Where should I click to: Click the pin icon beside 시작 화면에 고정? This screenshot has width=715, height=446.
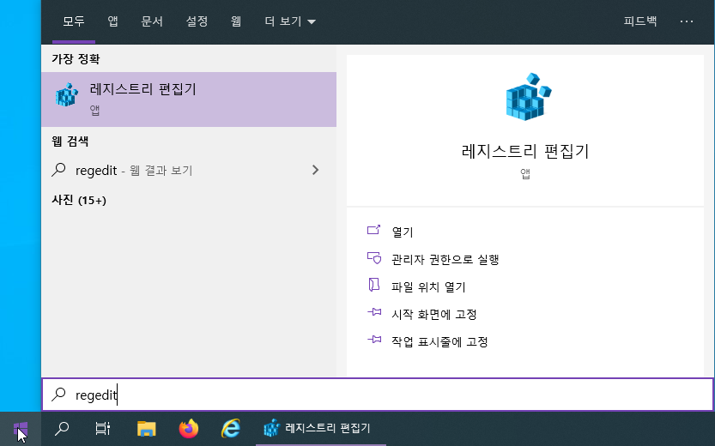(x=374, y=312)
